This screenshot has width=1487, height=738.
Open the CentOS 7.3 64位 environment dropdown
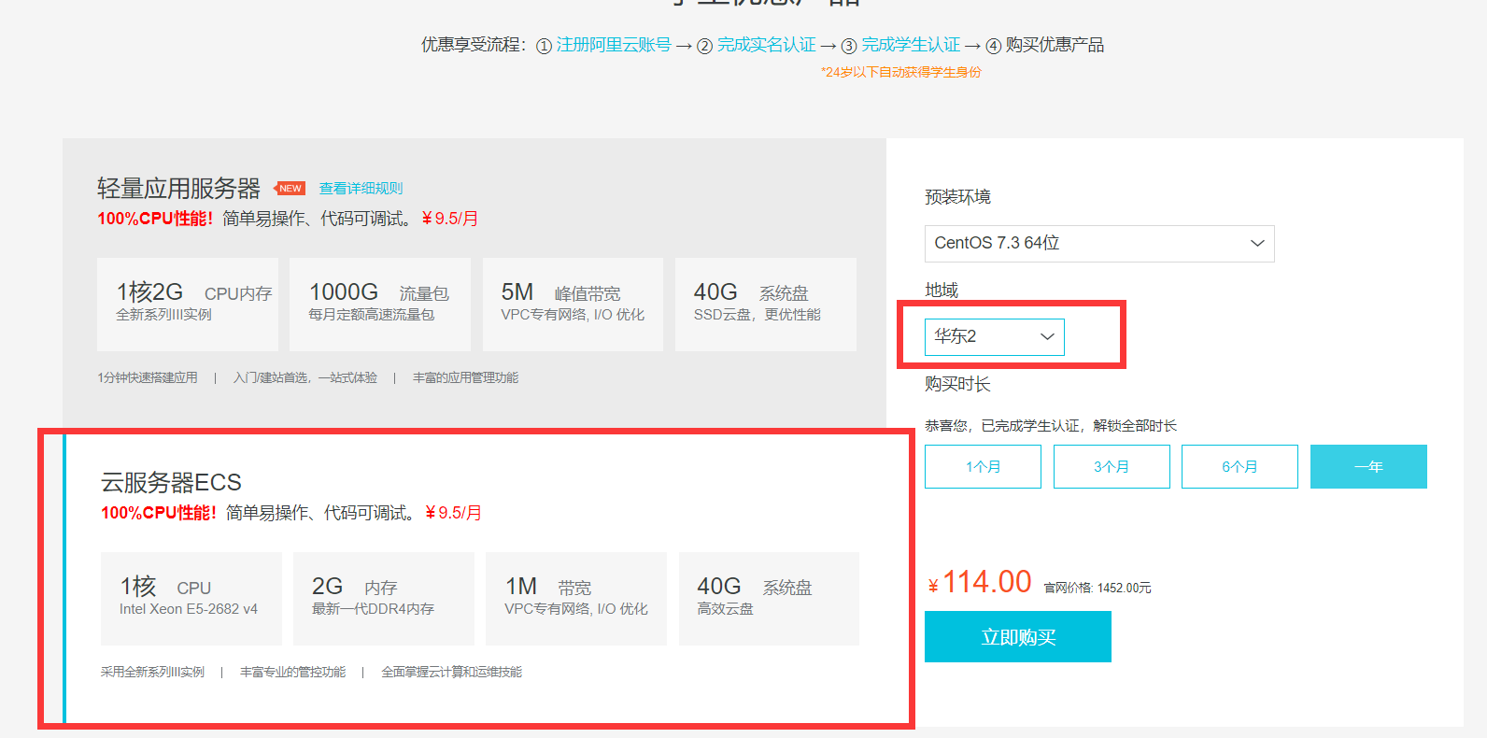click(x=1099, y=243)
